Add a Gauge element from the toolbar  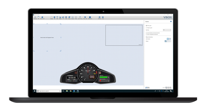coord(51,18)
